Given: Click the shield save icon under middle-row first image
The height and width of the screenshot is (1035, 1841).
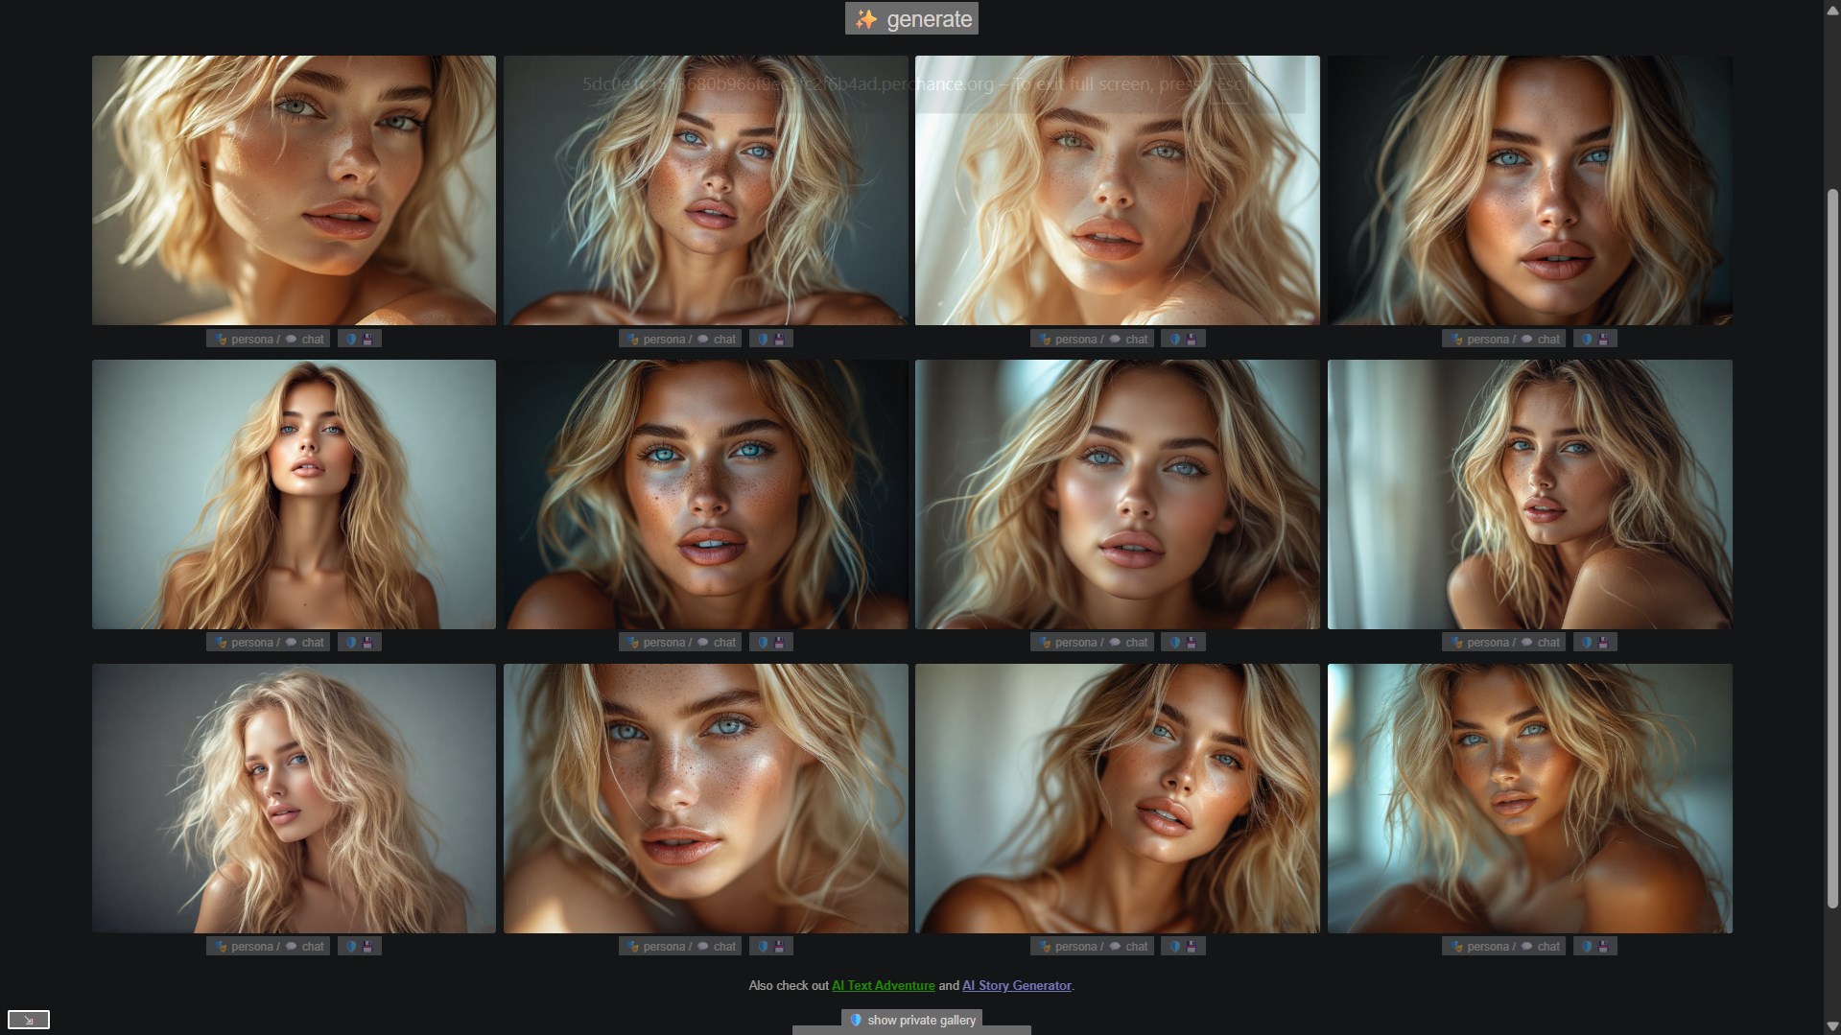Looking at the screenshot, I should [360, 643].
